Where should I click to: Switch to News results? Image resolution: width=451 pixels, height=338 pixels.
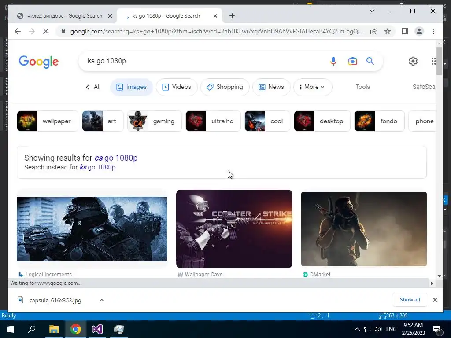(271, 87)
